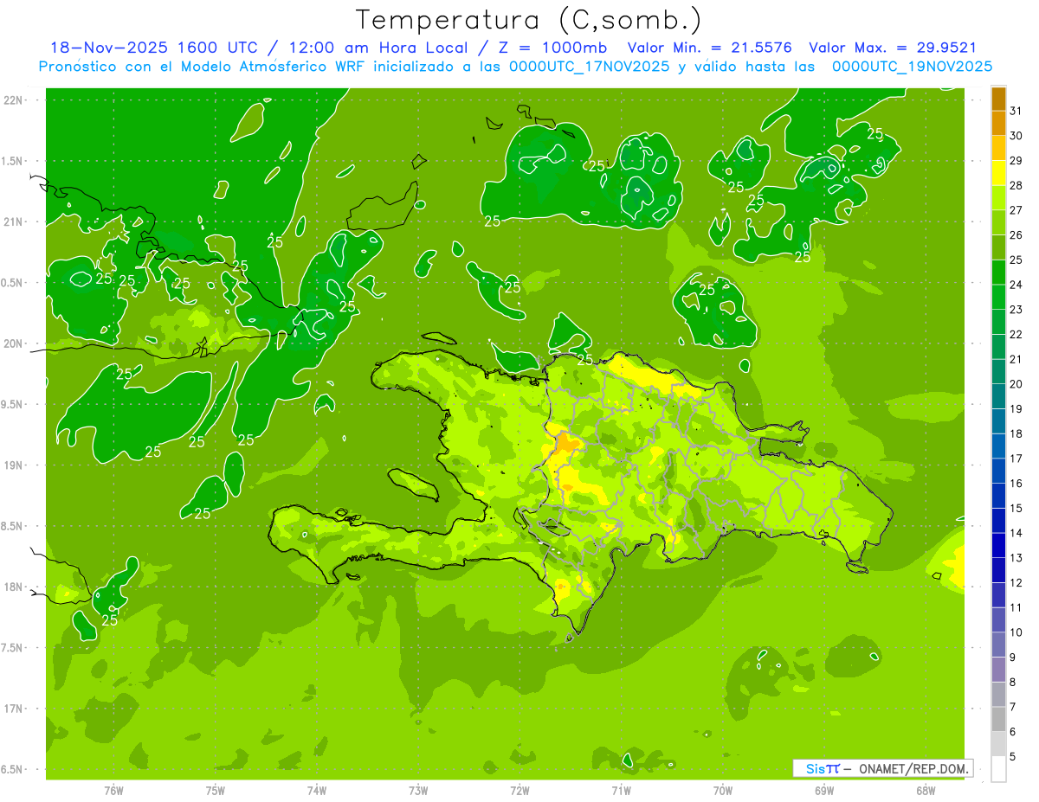Click the legend value '30'

(x=1016, y=136)
